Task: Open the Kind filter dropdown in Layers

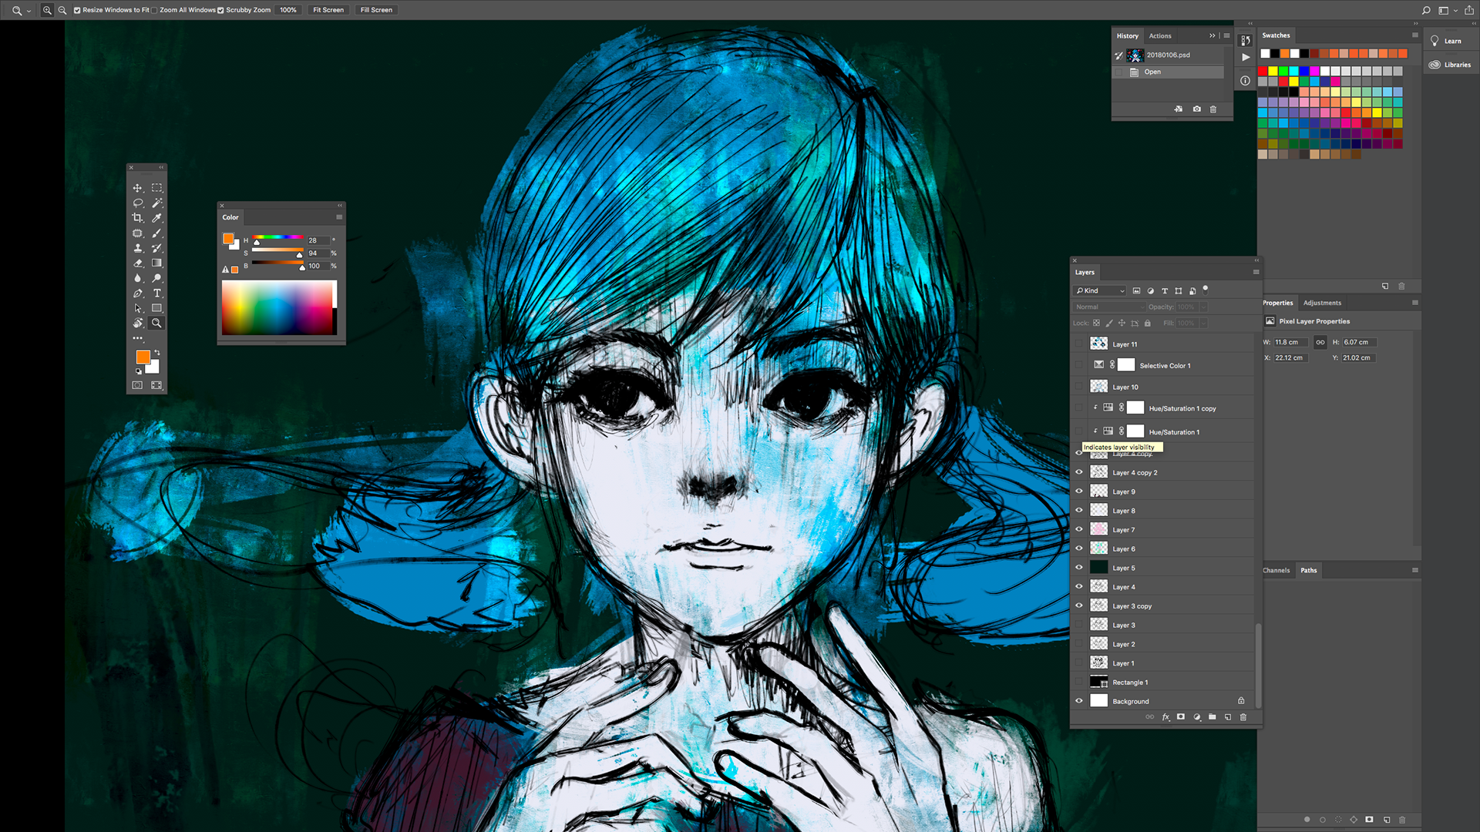Action: pos(1100,290)
